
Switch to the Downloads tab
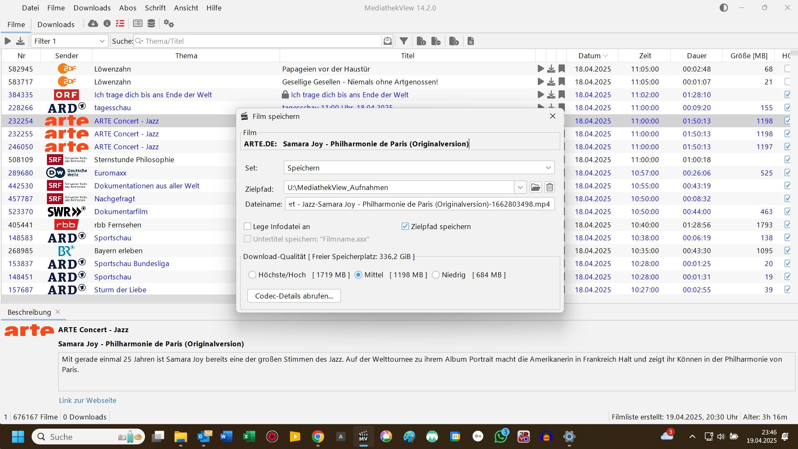click(56, 25)
